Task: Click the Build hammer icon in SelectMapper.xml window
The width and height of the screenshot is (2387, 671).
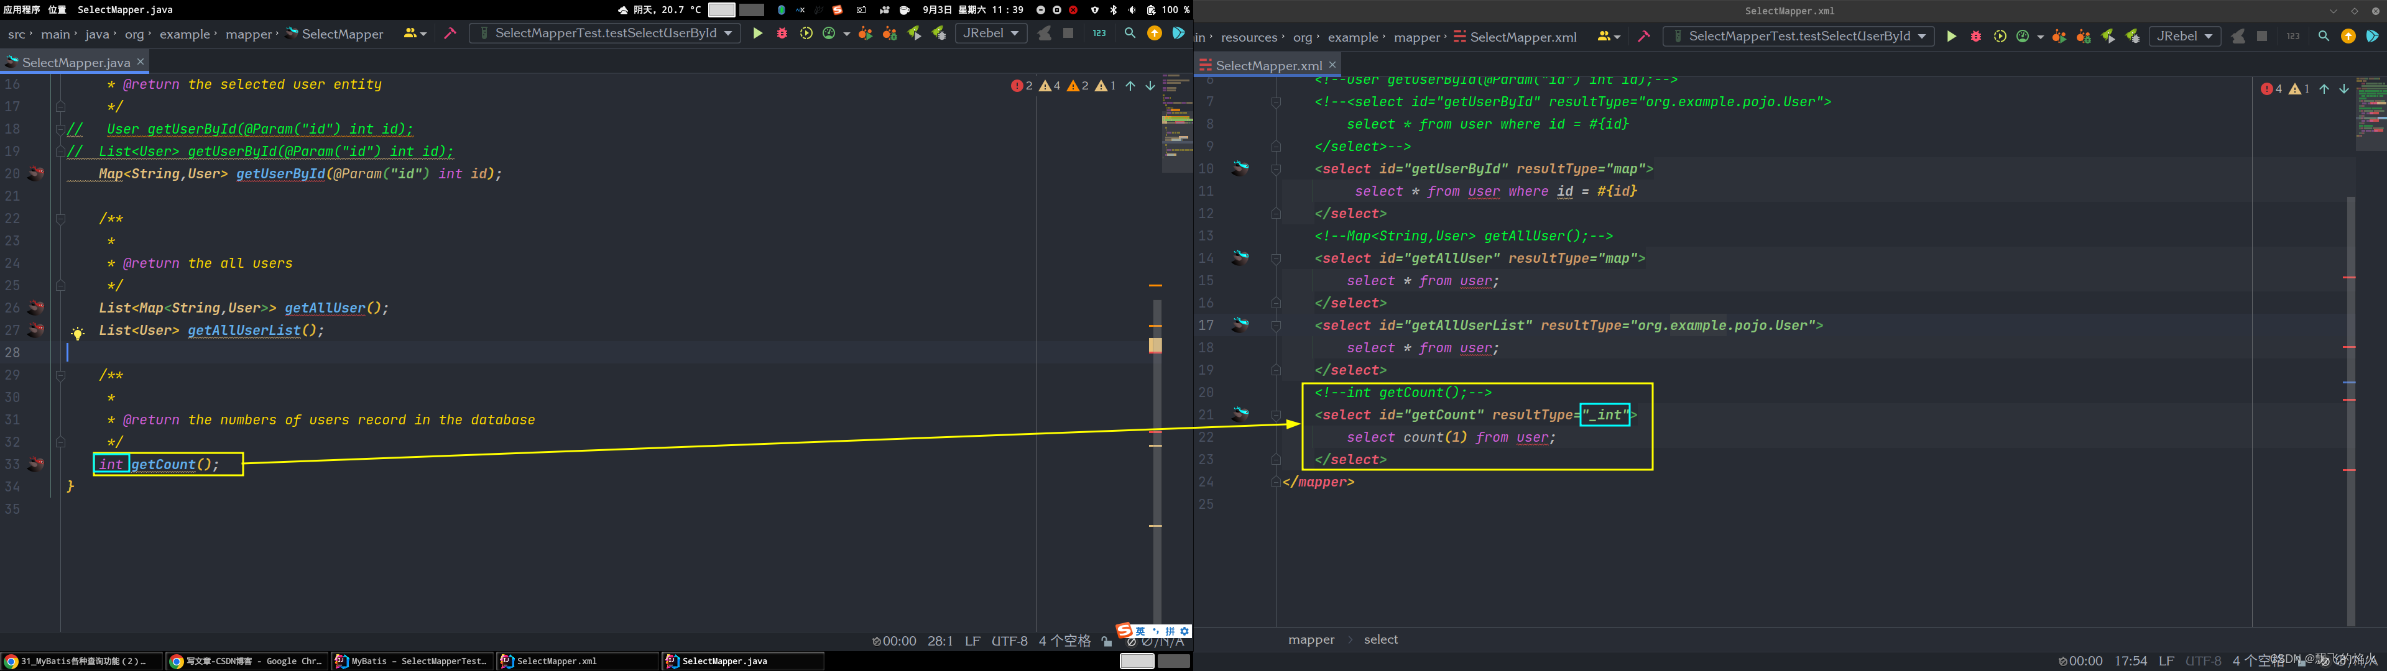Action: 1644,36
